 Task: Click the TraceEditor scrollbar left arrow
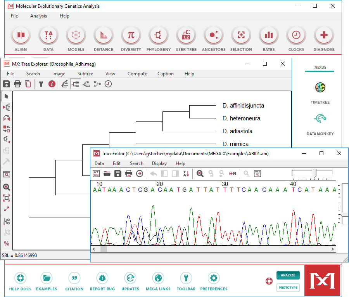pos(94,249)
